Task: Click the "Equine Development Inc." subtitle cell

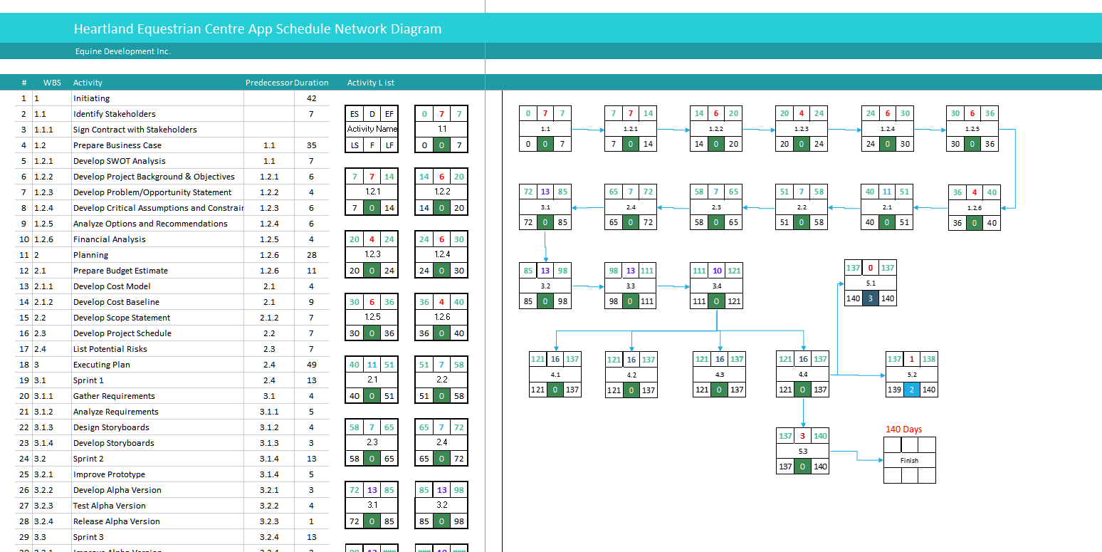Action: point(122,51)
